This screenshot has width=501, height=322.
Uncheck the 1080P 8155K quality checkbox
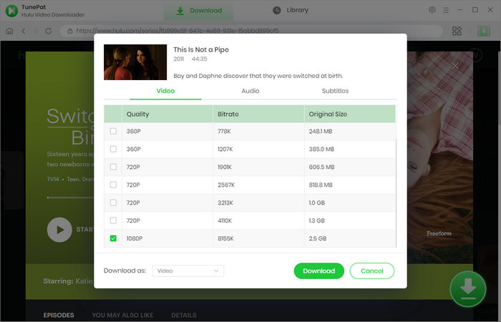point(113,238)
